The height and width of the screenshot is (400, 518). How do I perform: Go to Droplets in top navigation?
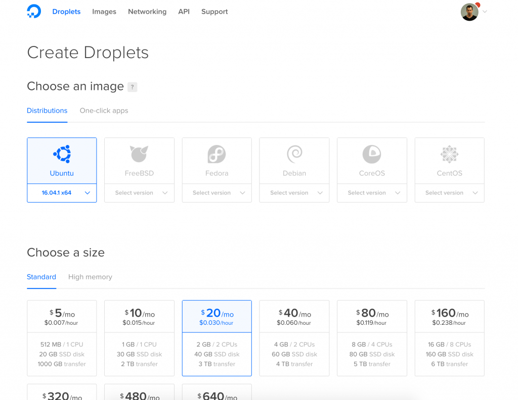pyautogui.click(x=66, y=12)
